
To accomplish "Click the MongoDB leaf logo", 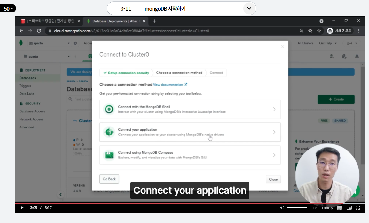I will [x=21, y=43].
